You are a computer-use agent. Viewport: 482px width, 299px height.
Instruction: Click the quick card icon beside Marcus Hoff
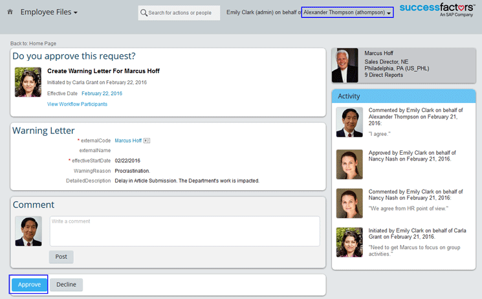pyautogui.click(x=147, y=140)
